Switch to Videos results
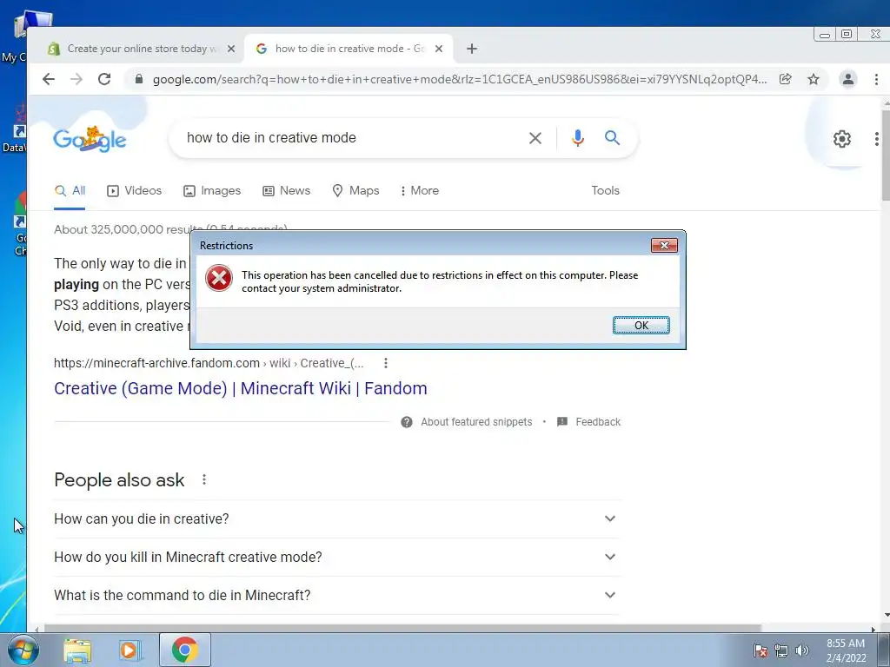 point(135,190)
